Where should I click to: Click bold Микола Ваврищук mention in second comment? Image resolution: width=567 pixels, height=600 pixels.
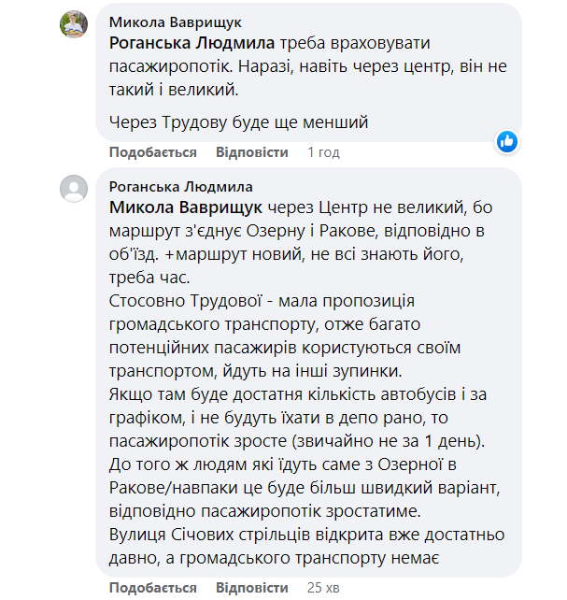coord(187,207)
